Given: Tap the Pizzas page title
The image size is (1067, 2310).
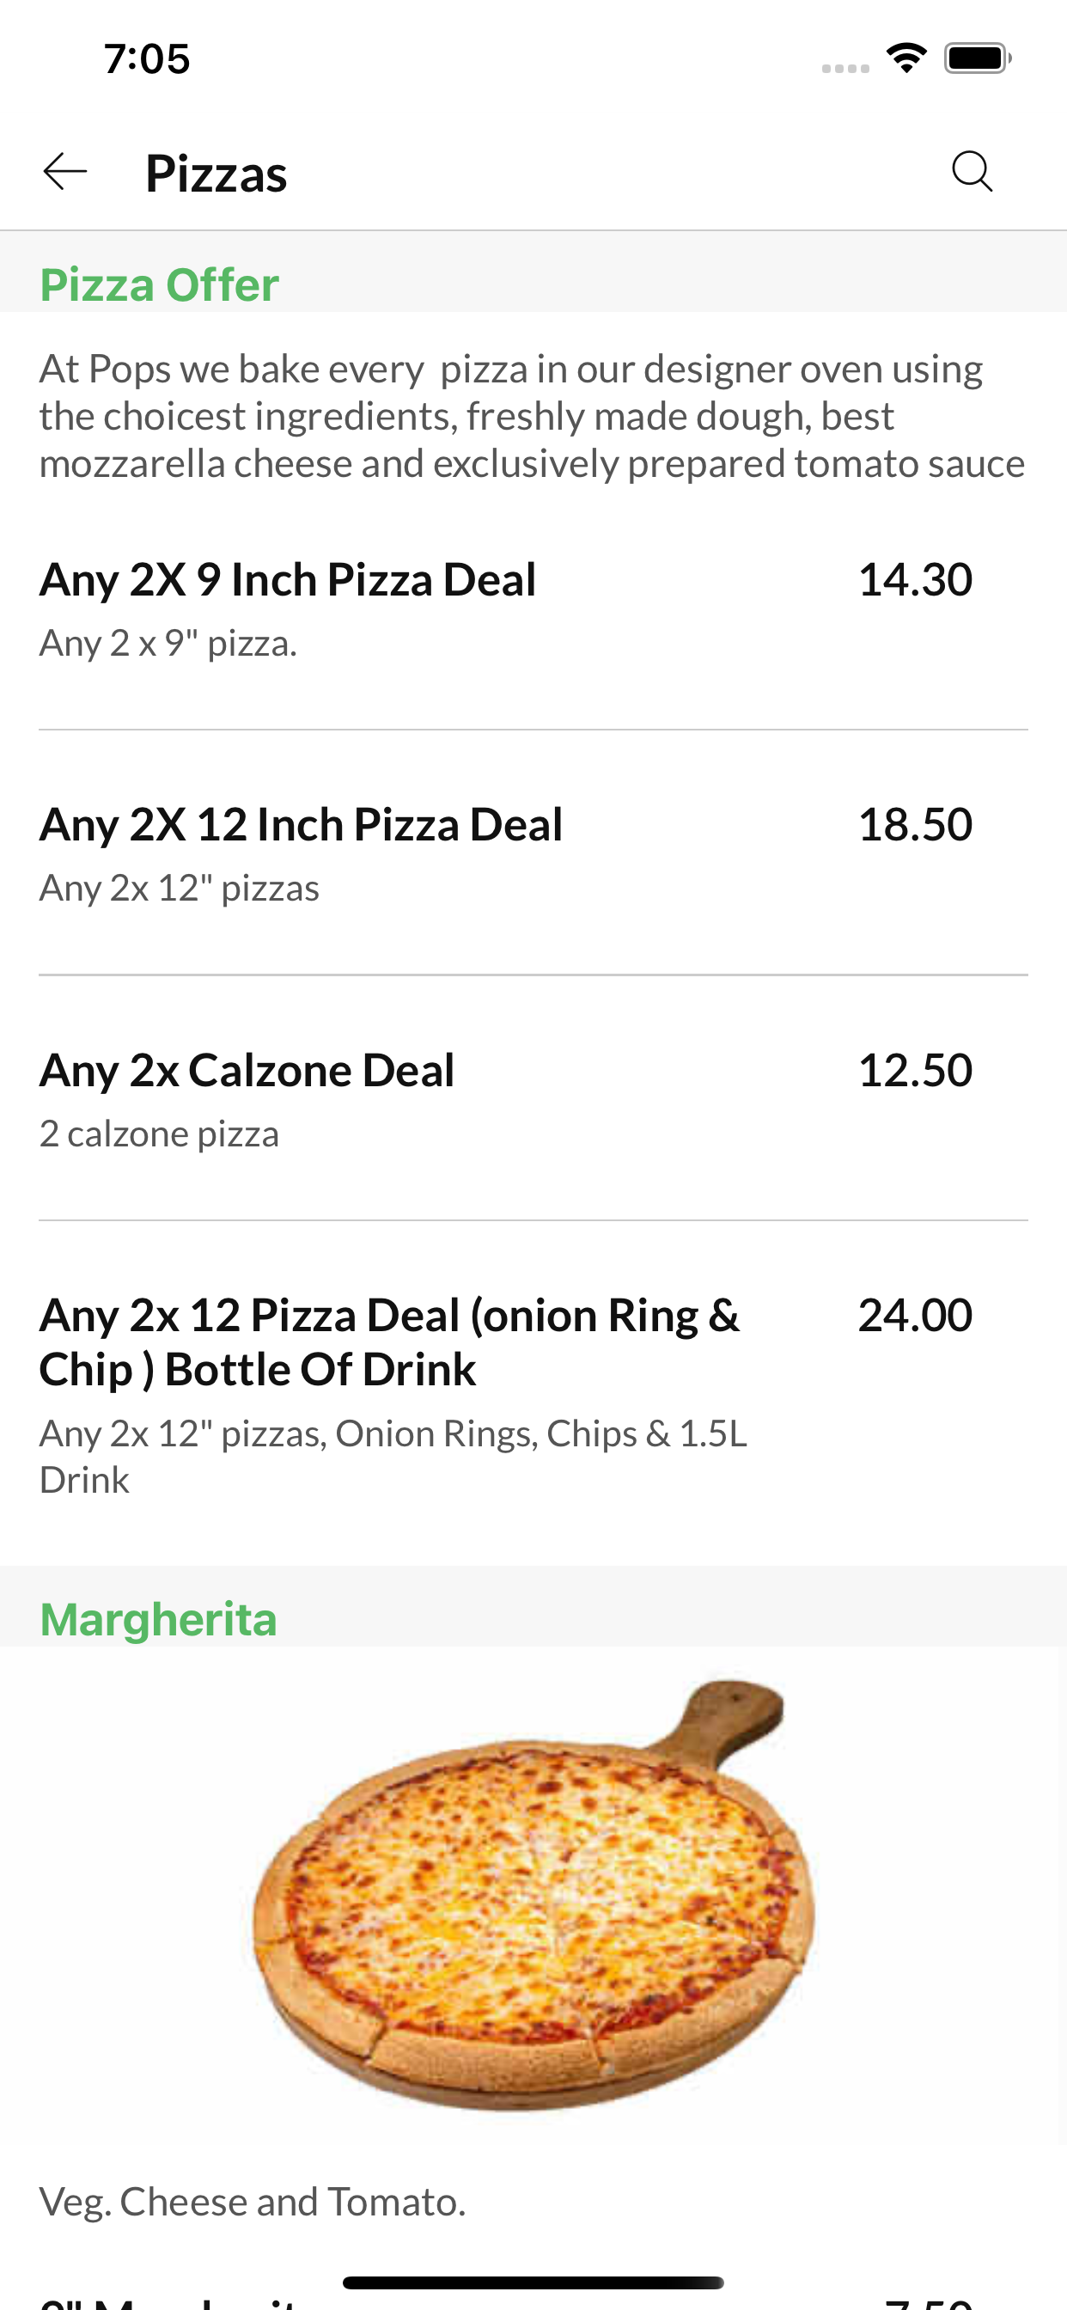Looking at the screenshot, I should tap(216, 173).
